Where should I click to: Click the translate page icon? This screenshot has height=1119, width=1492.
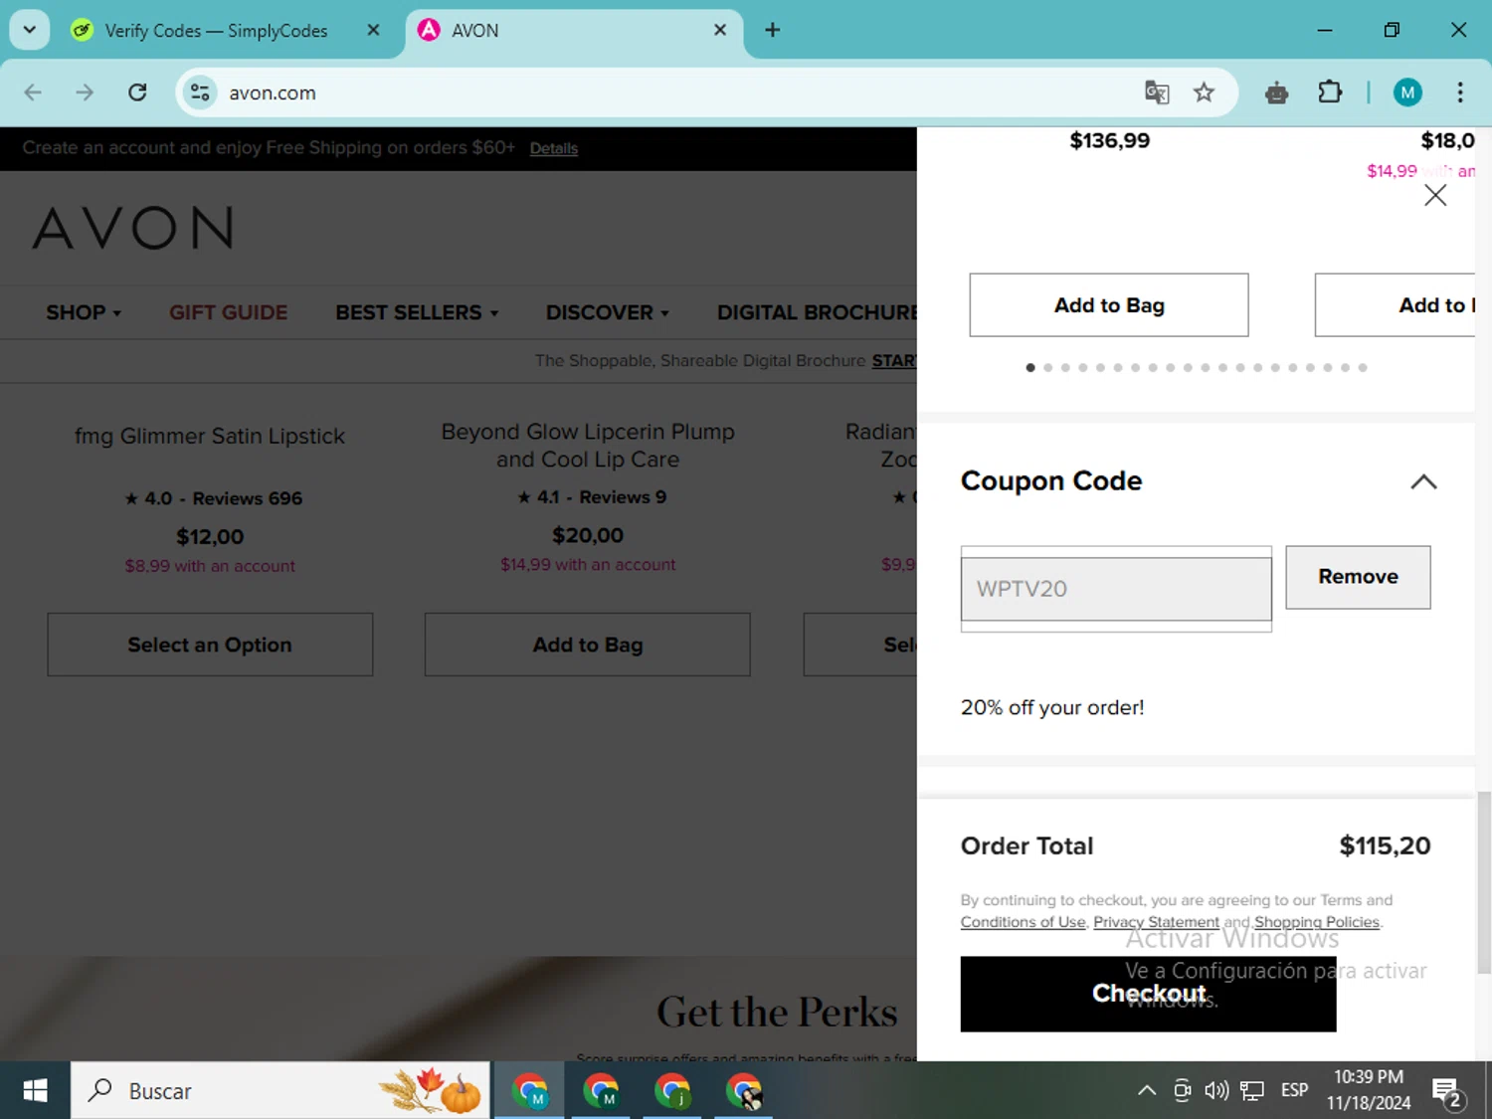[x=1157, y=93]
